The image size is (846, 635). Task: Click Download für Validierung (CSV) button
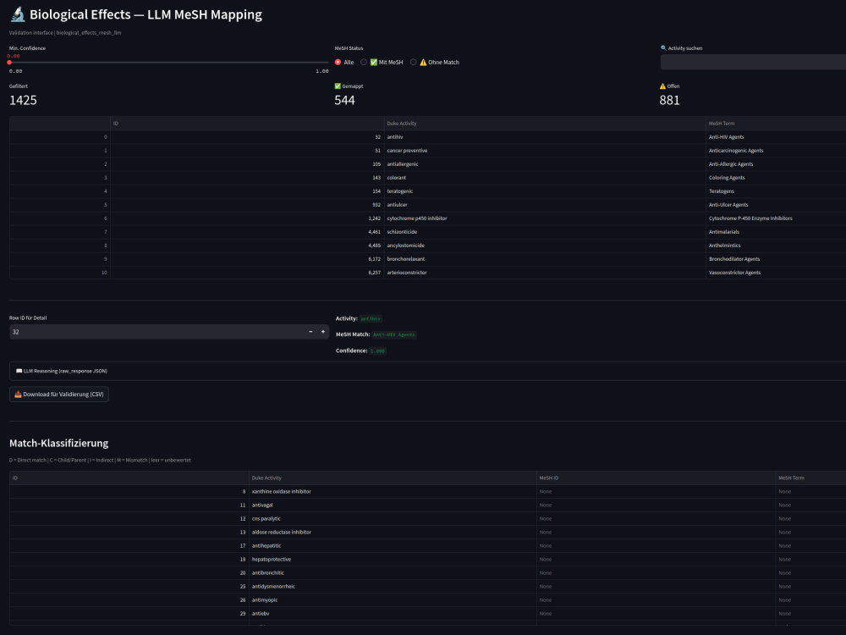tap(59, 395)
